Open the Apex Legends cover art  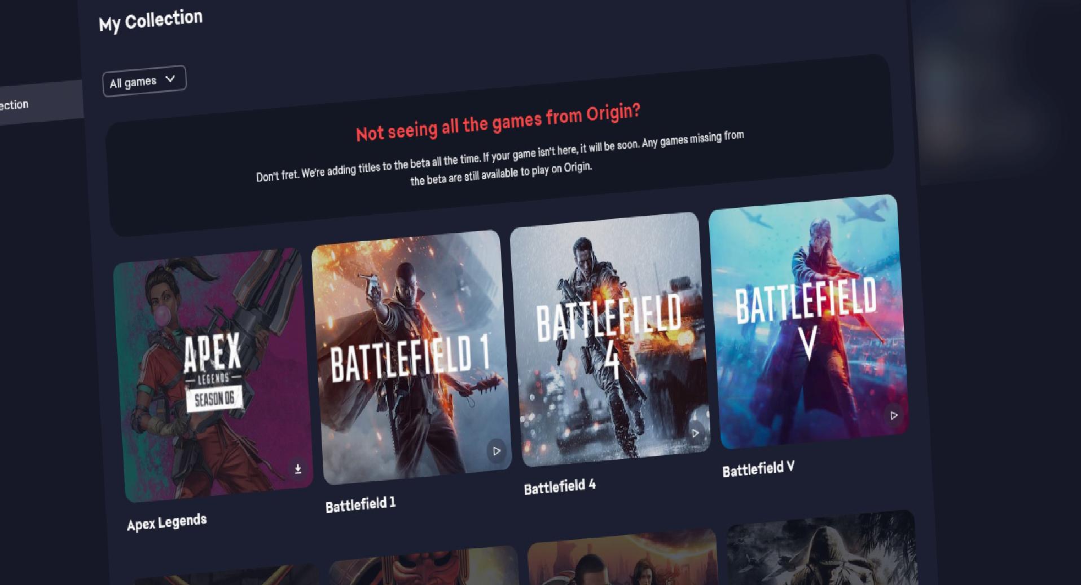click(213, 375)
